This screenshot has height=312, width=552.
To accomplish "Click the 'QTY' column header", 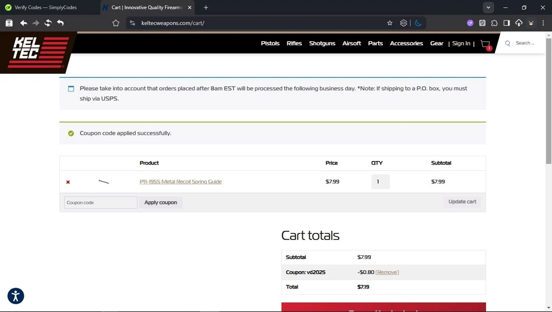I will (377, 163).
